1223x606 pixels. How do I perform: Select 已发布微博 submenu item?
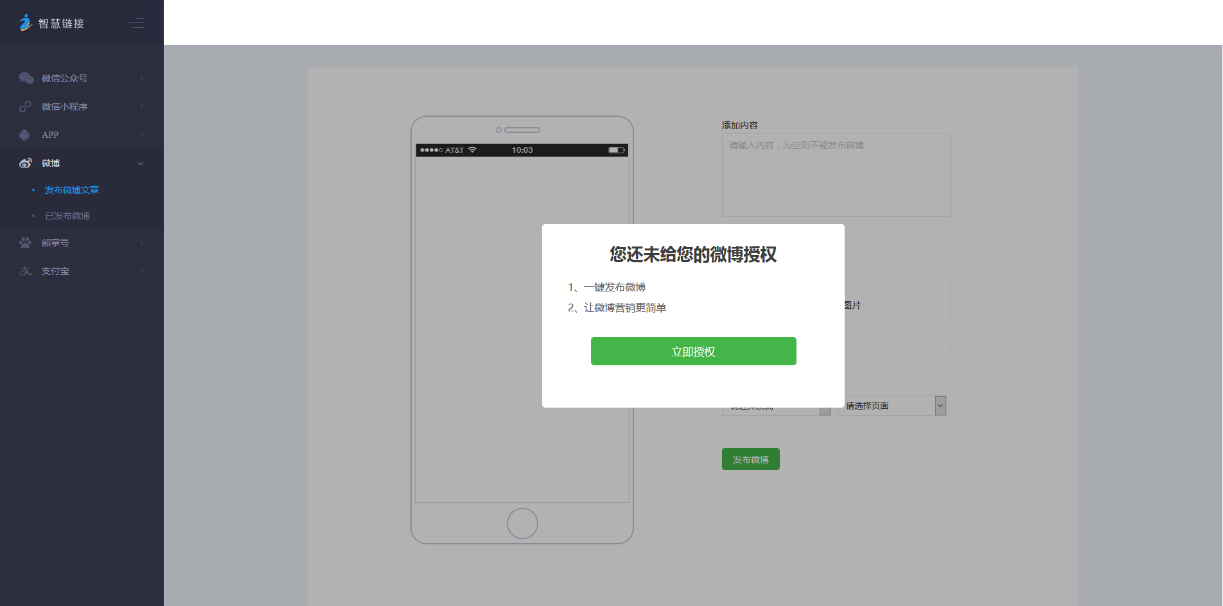pyautogui.click(x=67, y=216)
